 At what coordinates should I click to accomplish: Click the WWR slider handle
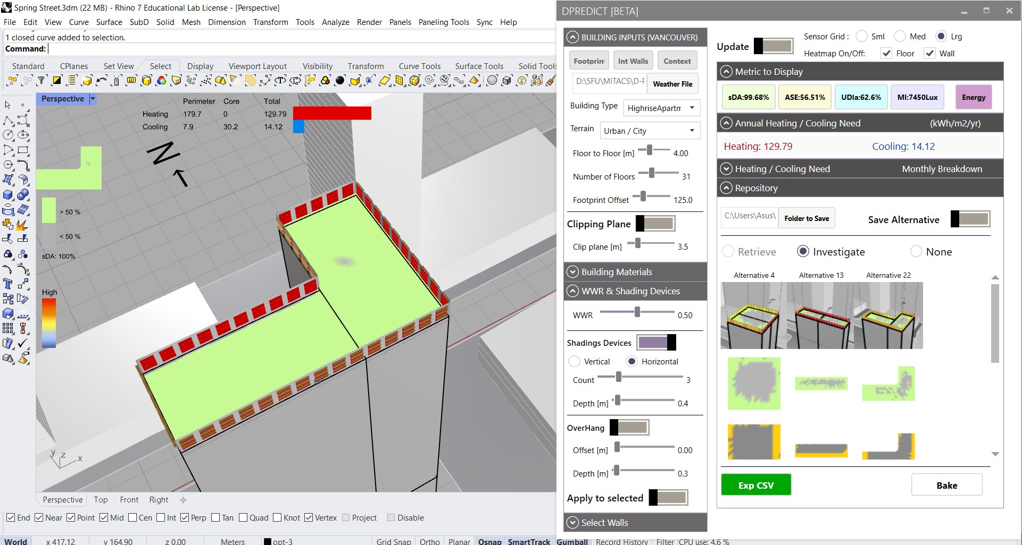click(x=637, y=312)
